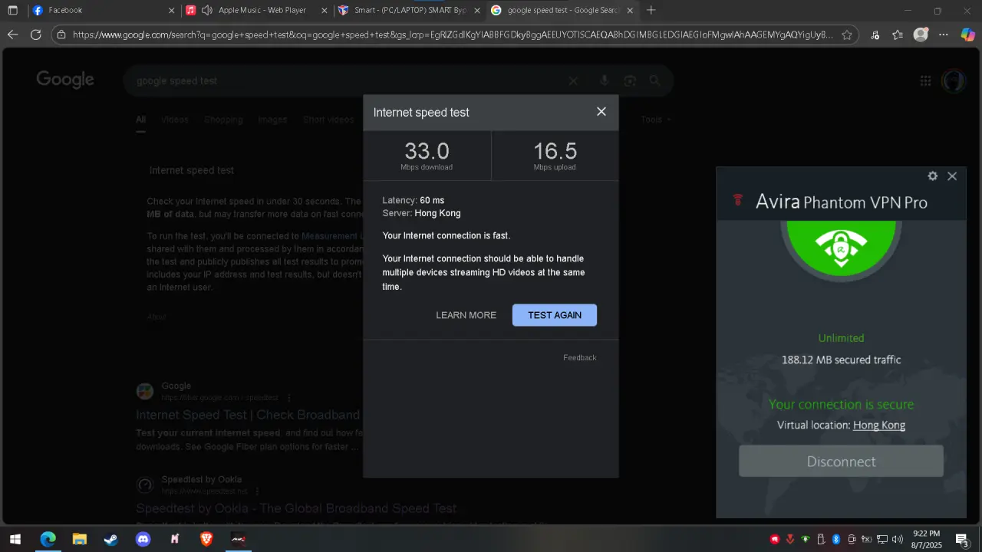Switch to Videos results tab
Image resolution: width=982 pixels, height=552 pixels.
click(x=175, y=120)
